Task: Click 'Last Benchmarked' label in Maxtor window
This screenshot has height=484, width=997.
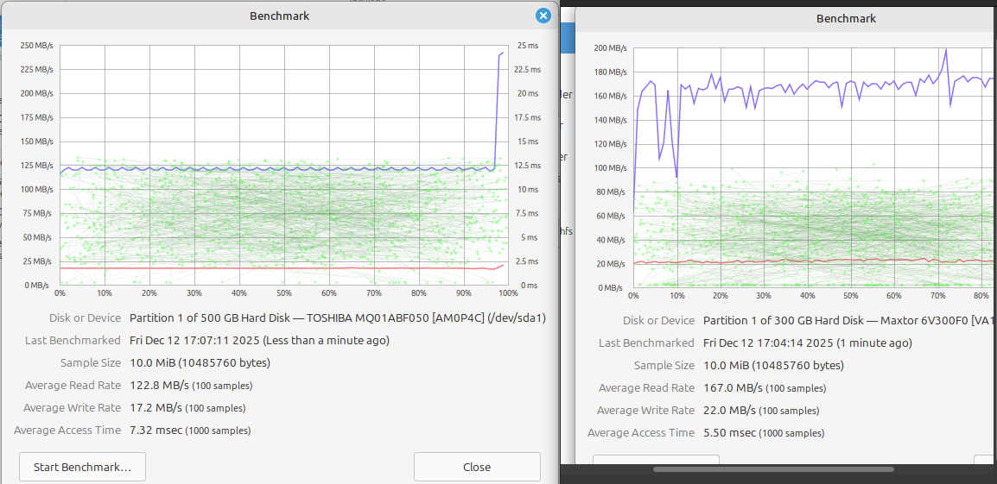Action: click(646, 343)
